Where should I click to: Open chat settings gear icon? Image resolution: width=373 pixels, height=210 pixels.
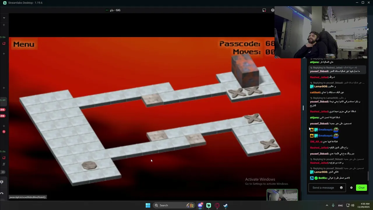(x=351, y=188)
